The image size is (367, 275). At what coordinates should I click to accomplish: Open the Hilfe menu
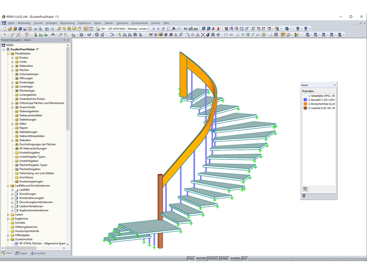[166, 23]
